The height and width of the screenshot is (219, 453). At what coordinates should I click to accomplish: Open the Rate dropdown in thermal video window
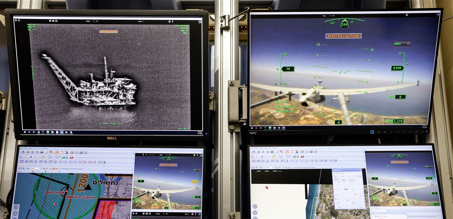(x=140, y=21)
